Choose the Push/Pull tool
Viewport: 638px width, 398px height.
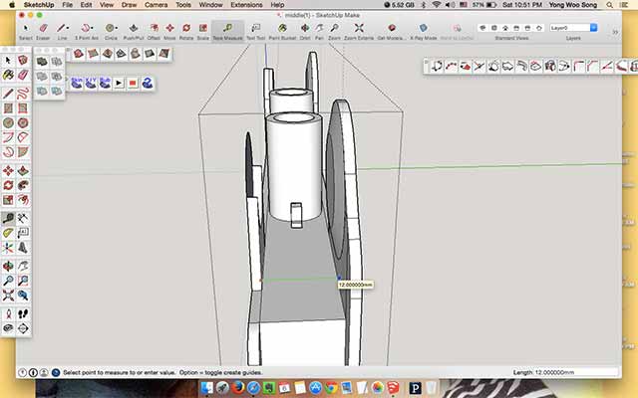134,31
